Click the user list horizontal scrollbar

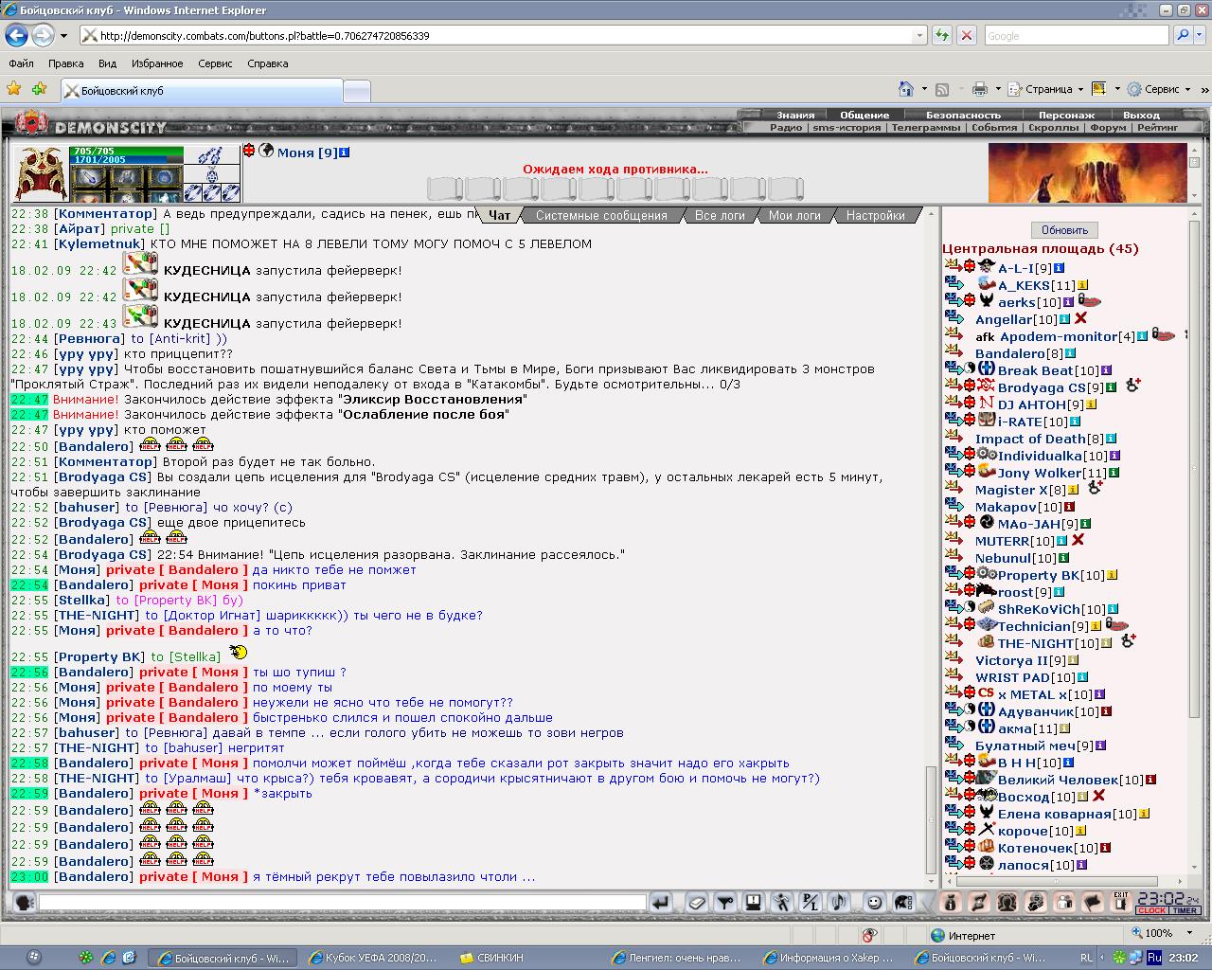pos(1056,881)
